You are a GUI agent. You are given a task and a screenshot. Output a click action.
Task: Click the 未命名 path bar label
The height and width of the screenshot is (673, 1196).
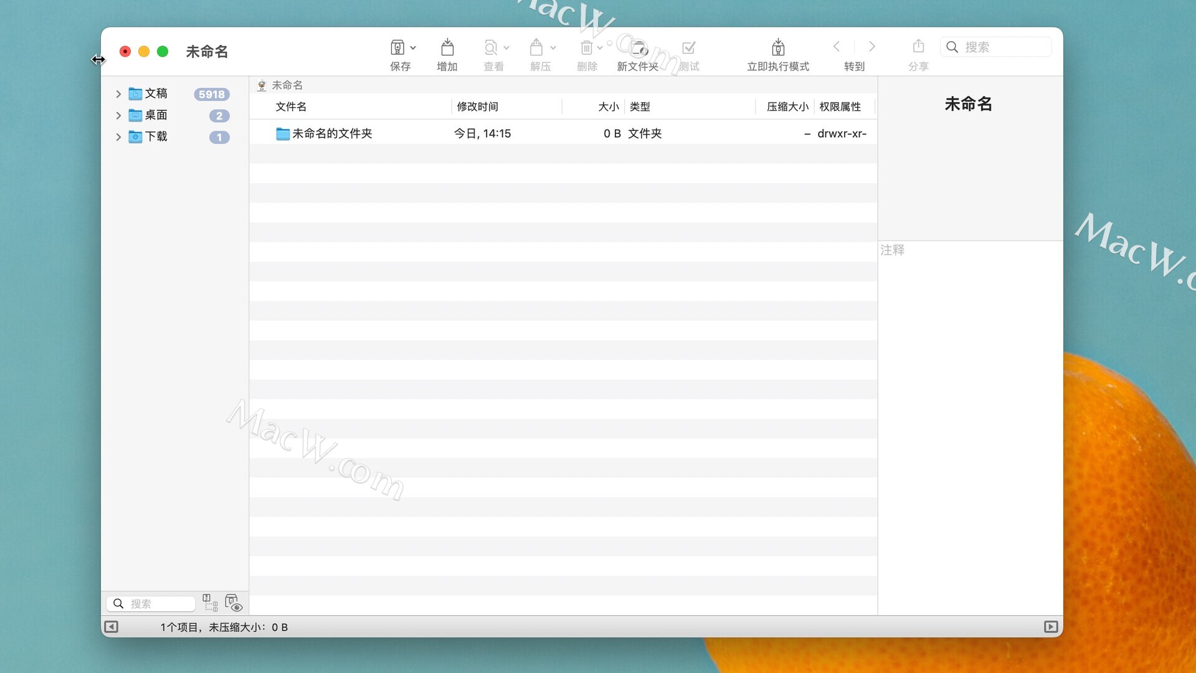(x=287, y=85)
